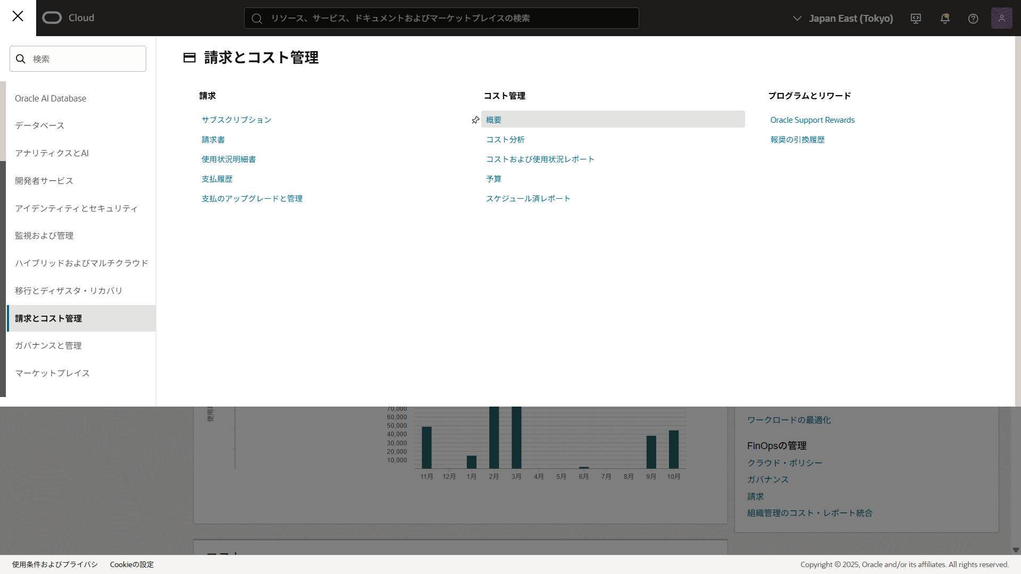
Task: Click the page scrollbar down arrow
Action: [1016, 550]
